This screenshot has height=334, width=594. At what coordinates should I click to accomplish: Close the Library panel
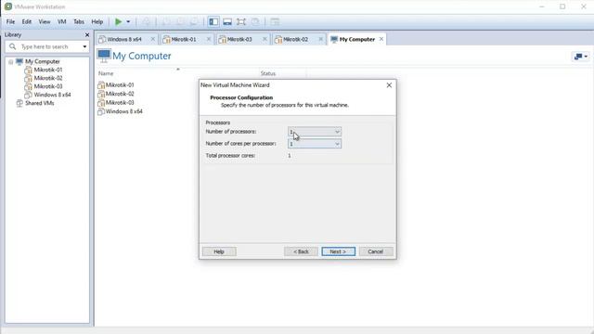87,35
